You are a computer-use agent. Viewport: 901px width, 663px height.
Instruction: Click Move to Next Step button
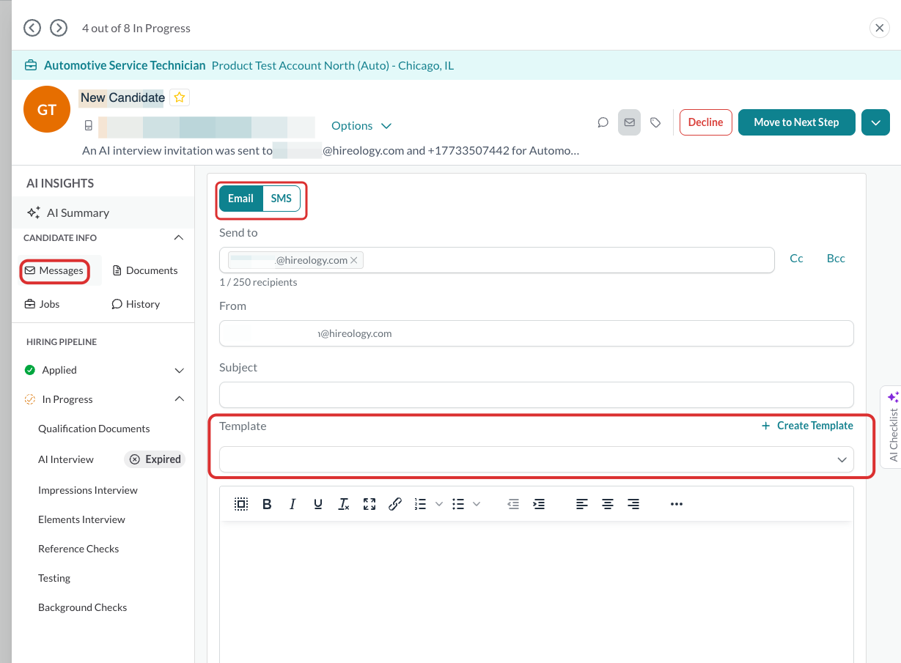pos(796,122)
